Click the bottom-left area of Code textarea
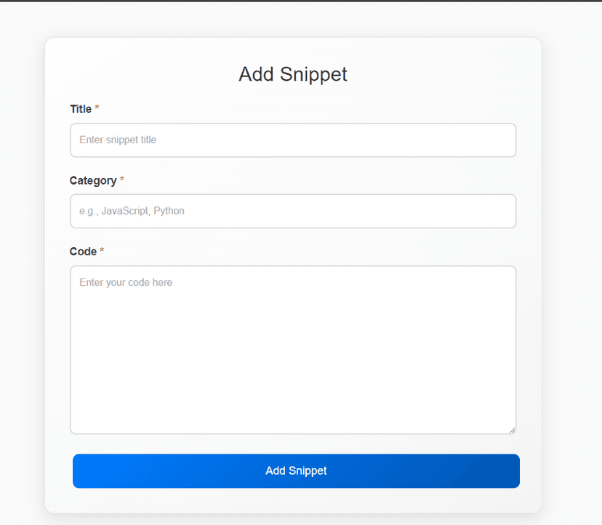The height and width of the screenshot is (525, 602). [x=84, y=422]
